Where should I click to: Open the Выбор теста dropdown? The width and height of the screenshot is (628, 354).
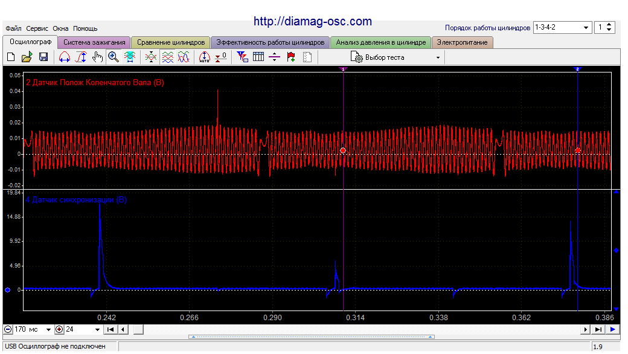tap(438, 57)
